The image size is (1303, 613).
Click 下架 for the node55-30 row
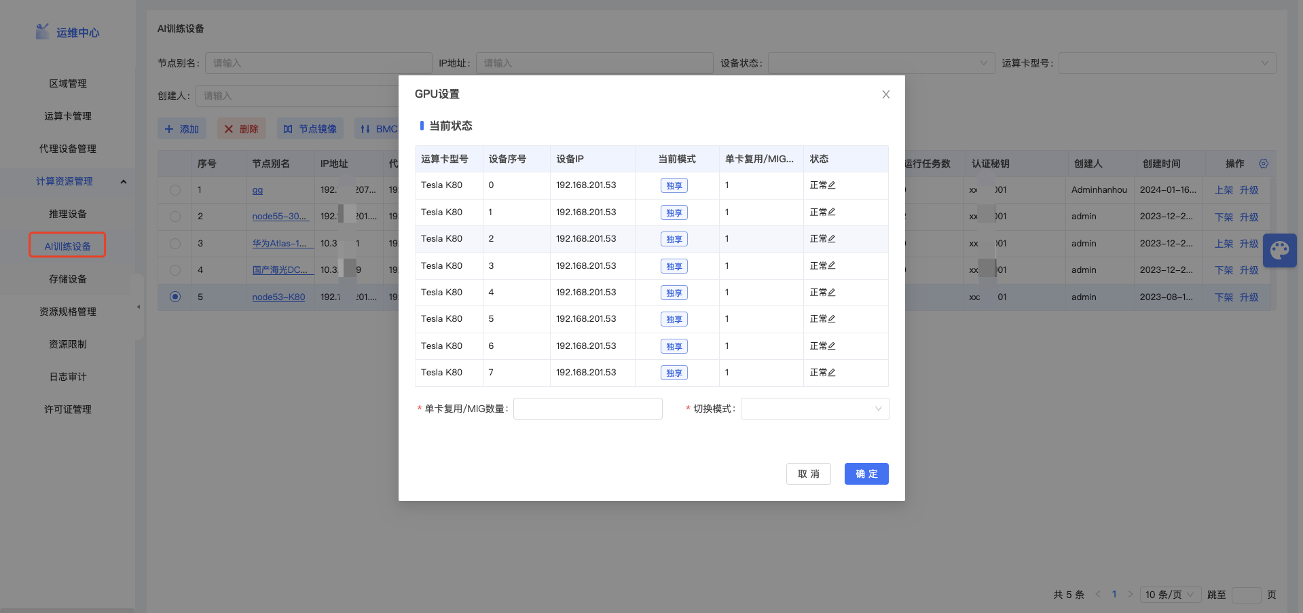coord(1224,217)
